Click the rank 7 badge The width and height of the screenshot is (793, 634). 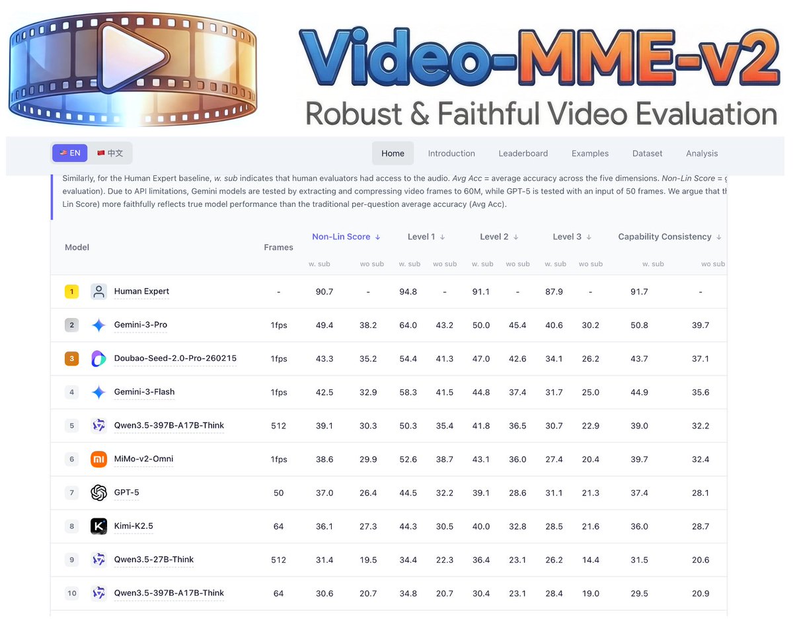coord(71,493)
